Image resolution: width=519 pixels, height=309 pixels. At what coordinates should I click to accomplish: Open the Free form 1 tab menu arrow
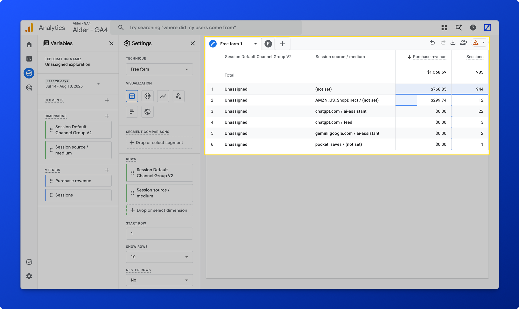pos(256,44)
